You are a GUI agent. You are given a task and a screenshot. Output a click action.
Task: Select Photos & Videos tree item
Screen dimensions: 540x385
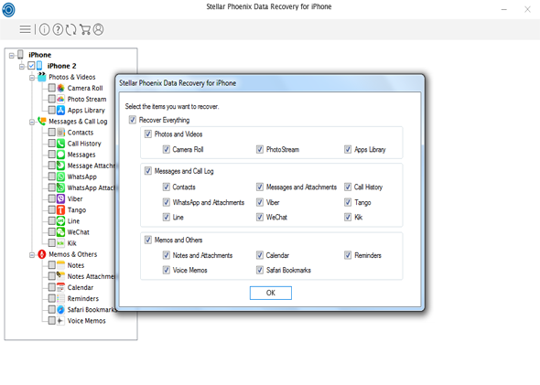coord(72,77)
